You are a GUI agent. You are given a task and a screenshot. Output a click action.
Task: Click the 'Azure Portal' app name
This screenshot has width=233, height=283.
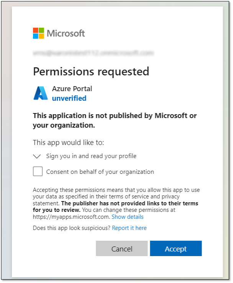pos(72,89)
